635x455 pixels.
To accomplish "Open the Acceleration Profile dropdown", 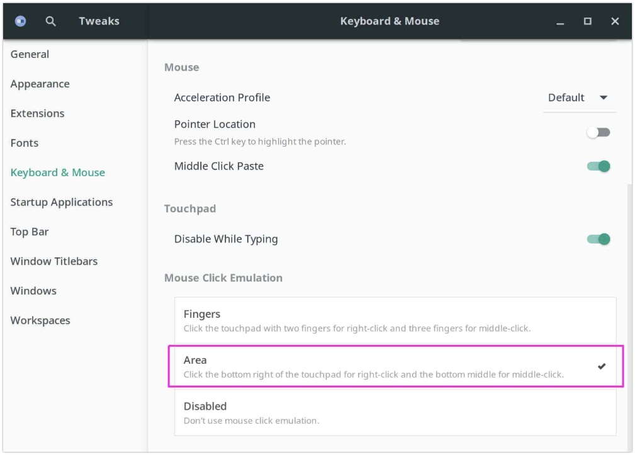I will [x=578, y=98].
